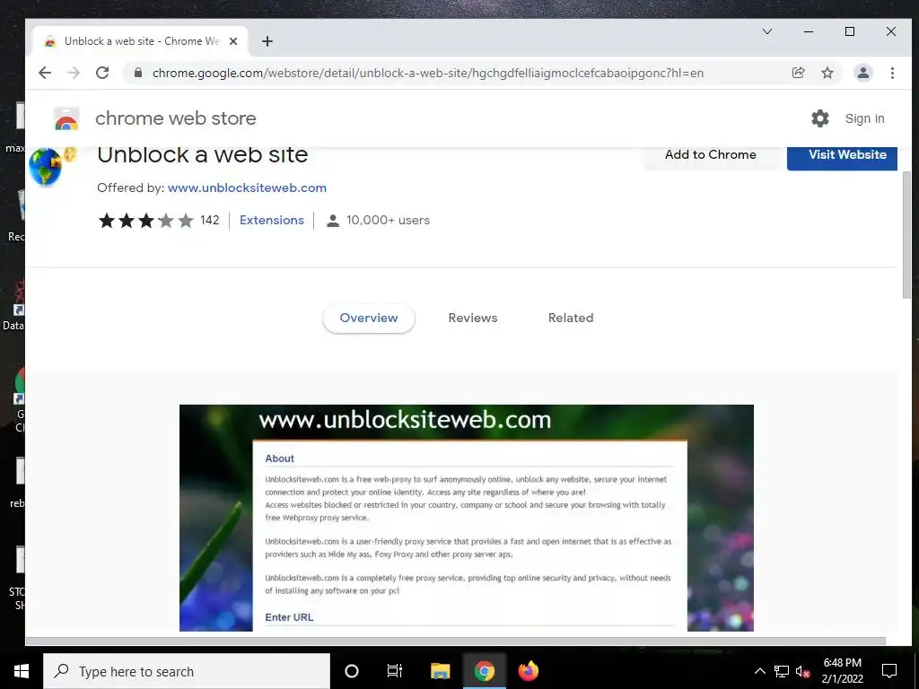Open File Explorer from the taskbar
Screen dimensions: 919x689
tap(440, 671)
